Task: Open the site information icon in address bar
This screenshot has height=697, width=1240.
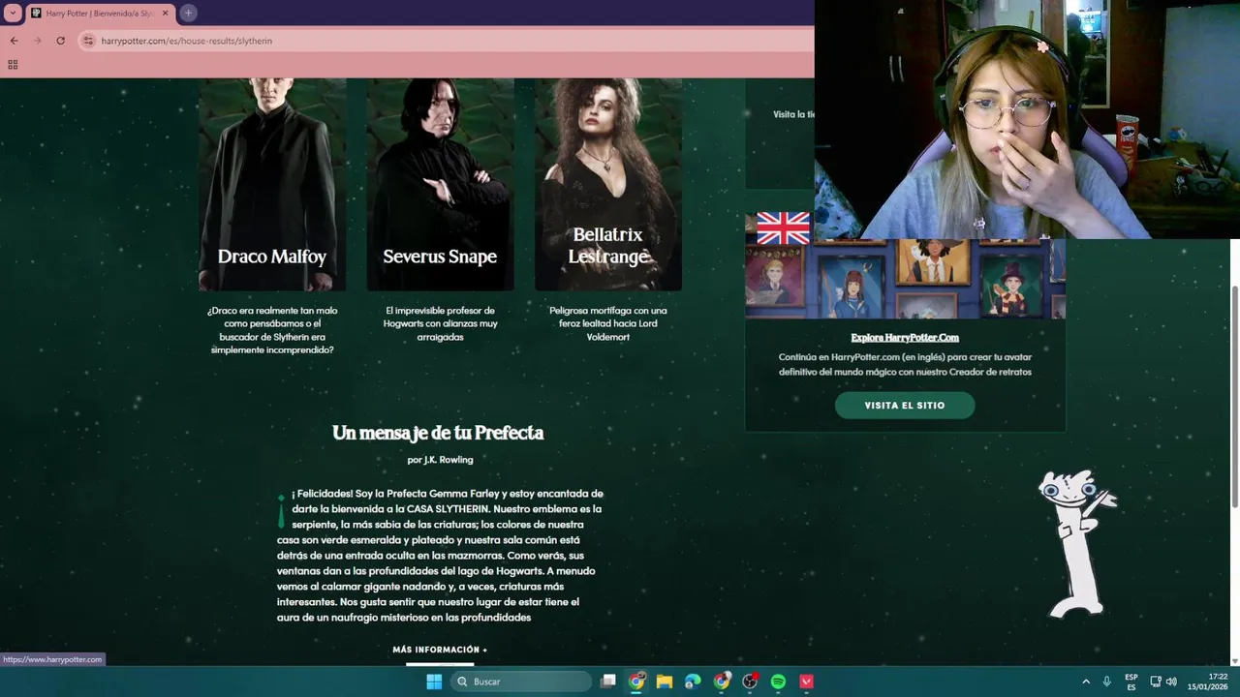Action: click(88, 41)
